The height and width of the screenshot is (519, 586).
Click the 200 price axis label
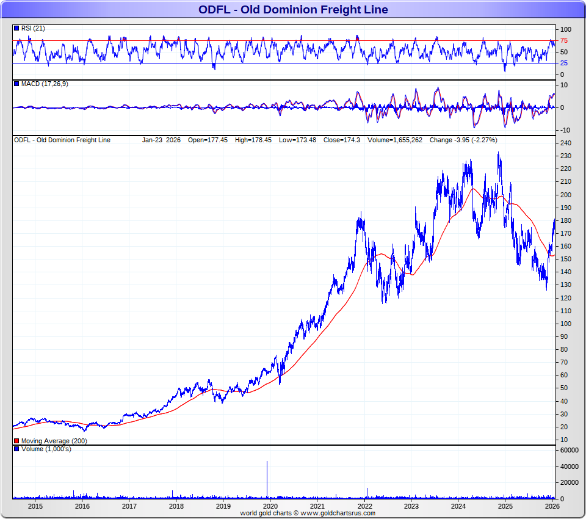(x=566, y=194)
